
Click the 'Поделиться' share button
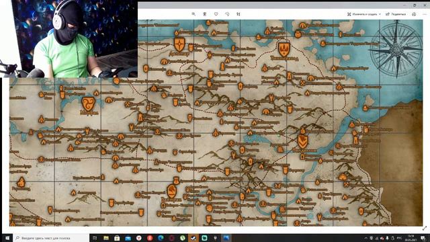click(396, 14)
